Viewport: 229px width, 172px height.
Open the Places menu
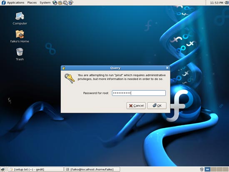(32, 2)
